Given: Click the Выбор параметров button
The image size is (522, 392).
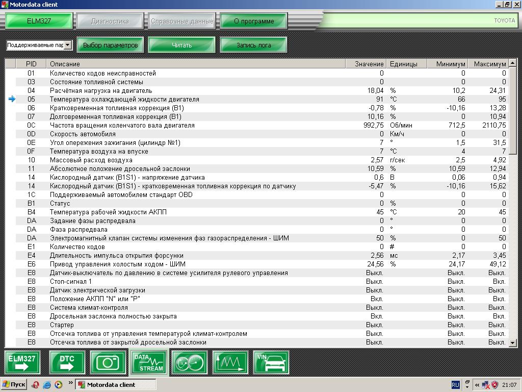Looking at the screenshot, I should pyautogui.click(x=110, y=45).
